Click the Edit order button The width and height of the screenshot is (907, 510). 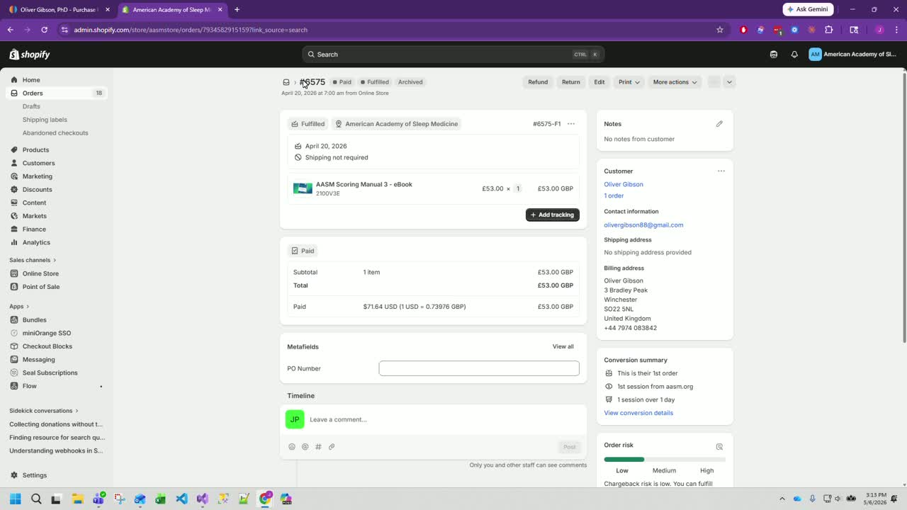pos(599,82)
